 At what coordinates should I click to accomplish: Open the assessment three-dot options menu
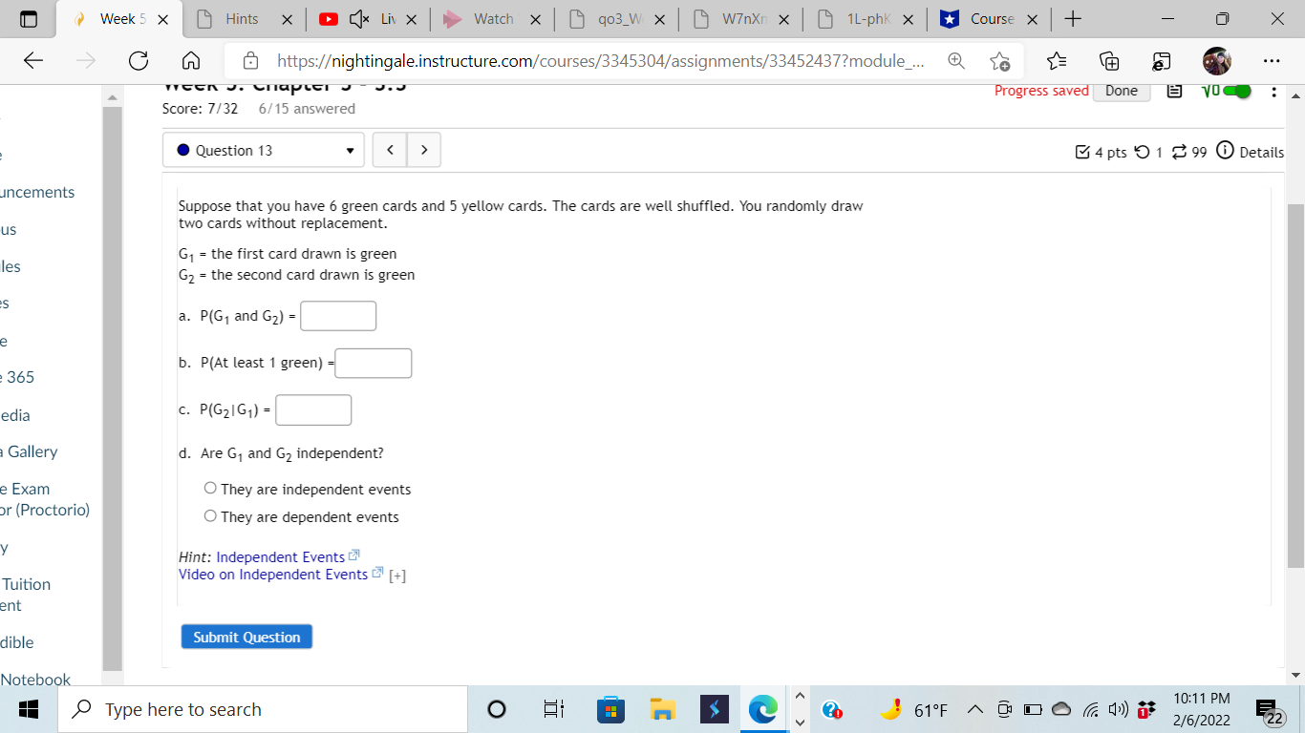pyautogui.click(x=1273, y=92)
